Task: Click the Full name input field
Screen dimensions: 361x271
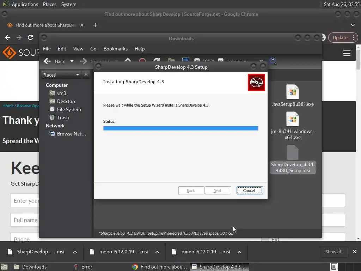Action: pos(25,220)
